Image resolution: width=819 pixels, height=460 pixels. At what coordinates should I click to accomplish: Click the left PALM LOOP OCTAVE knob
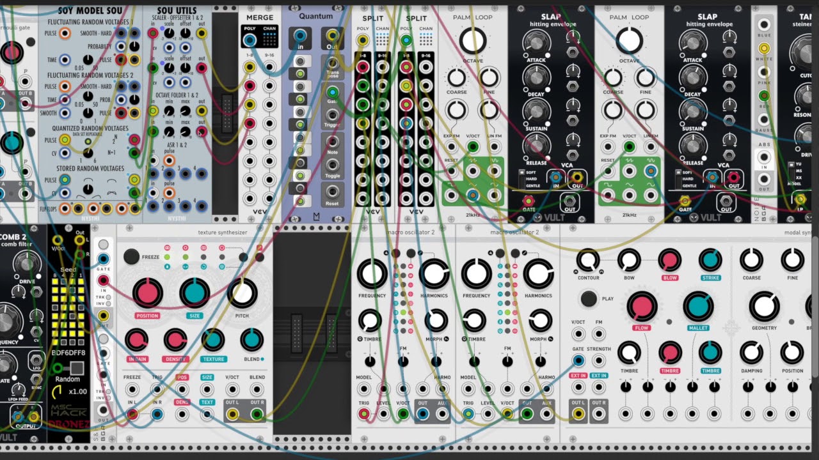(x=473, y=40)
